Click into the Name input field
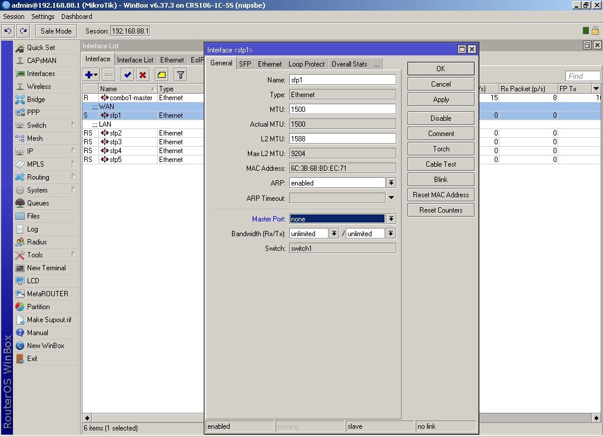 click(342, 80)
